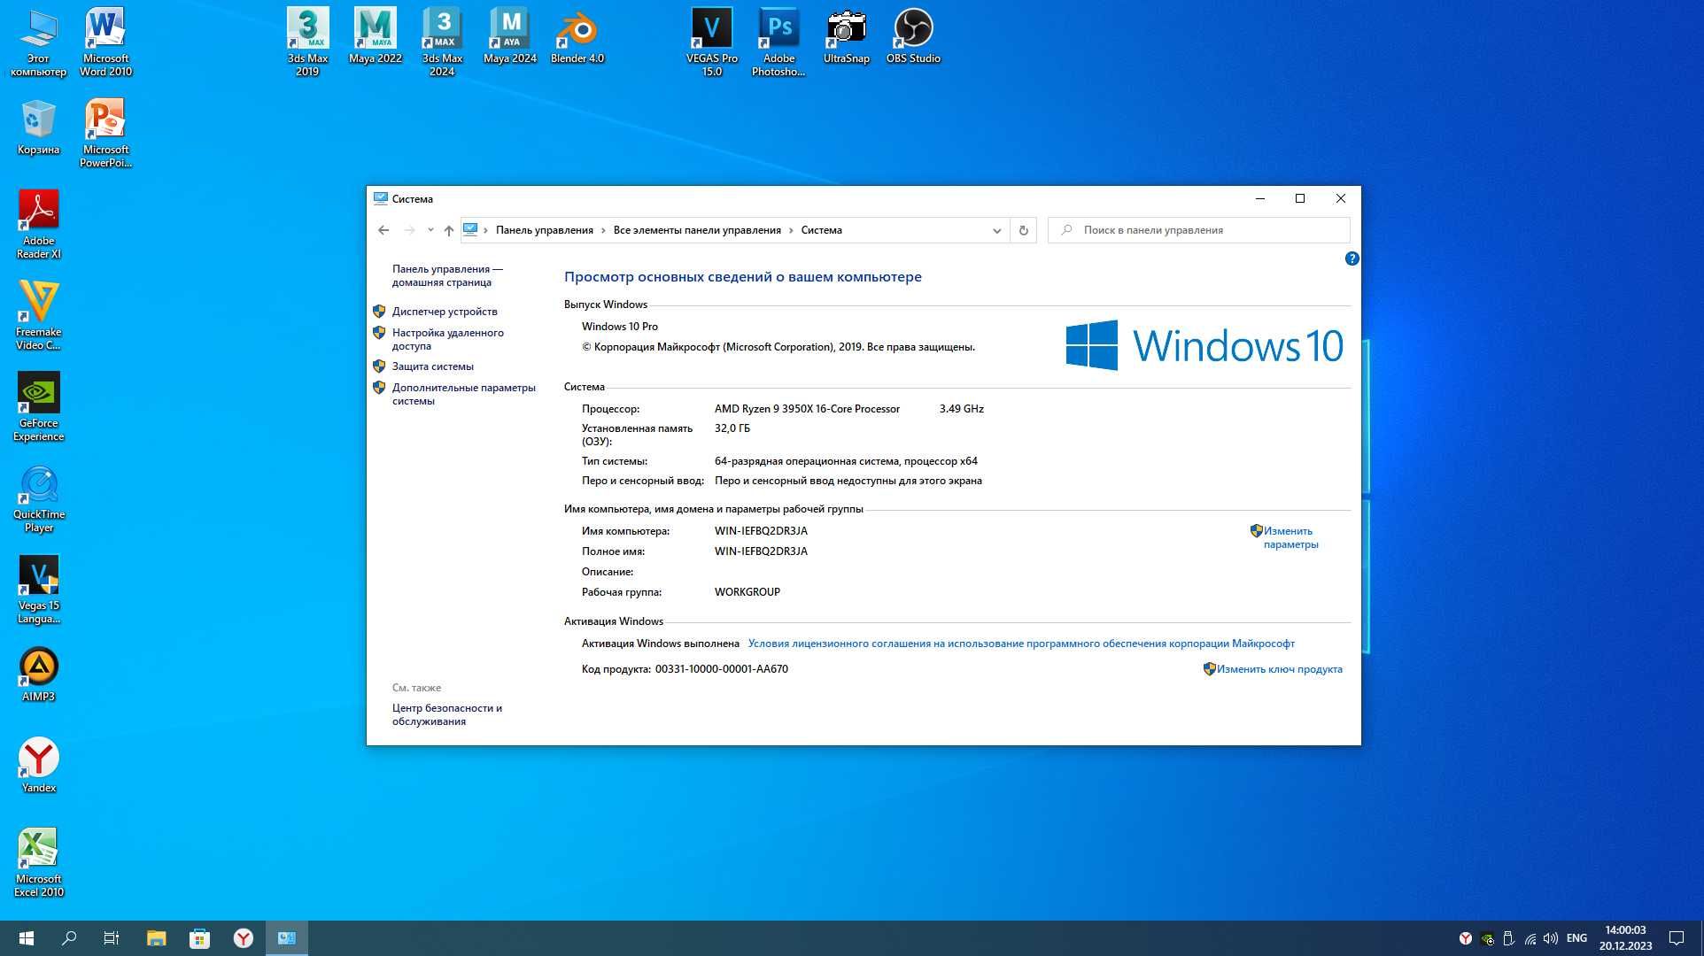
Task: Open the 'Этот компьютер' desktop icon
Action: 38,42
